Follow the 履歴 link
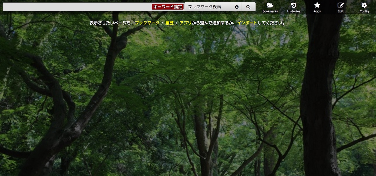The height and width of the screenshot is (176, 376). tap(169, 23)
